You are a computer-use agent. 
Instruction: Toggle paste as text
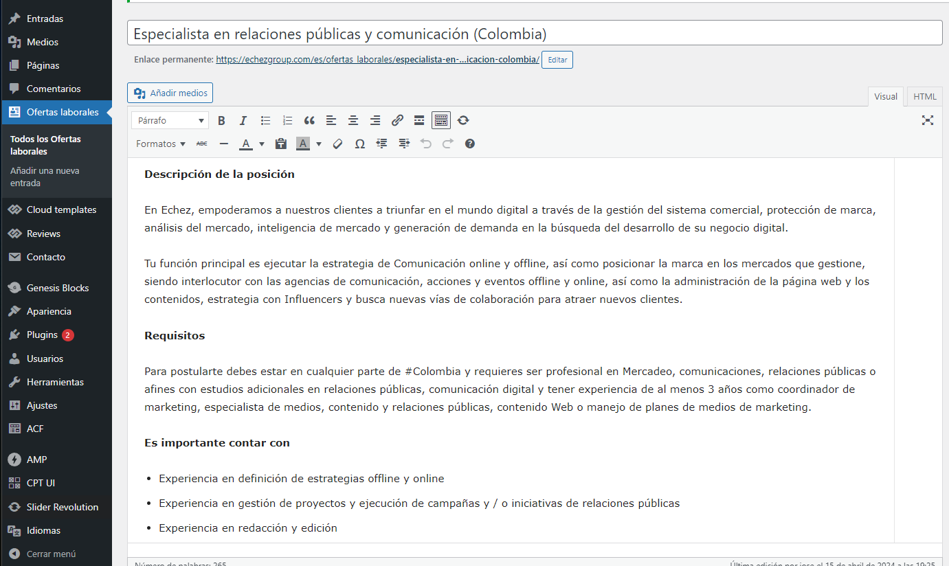[280, 144]
